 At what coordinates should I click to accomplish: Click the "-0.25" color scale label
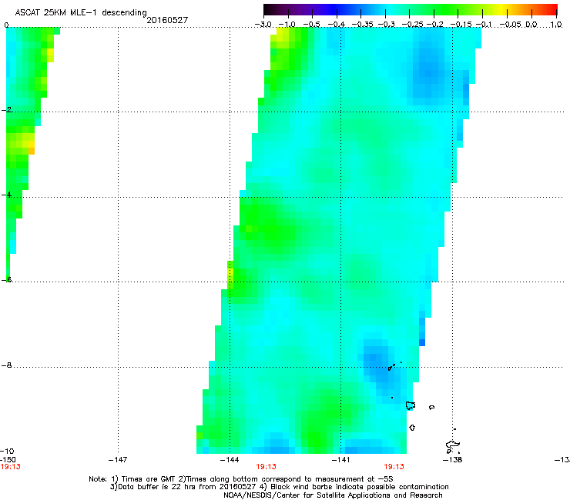pyautogui.click(x=412, y=25)
